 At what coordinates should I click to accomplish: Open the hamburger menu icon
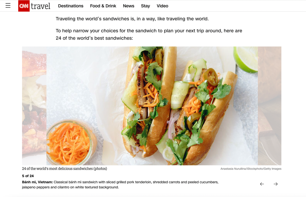point(8,6)
